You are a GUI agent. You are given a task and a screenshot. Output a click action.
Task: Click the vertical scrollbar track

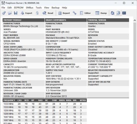click(x=135, y=73)
